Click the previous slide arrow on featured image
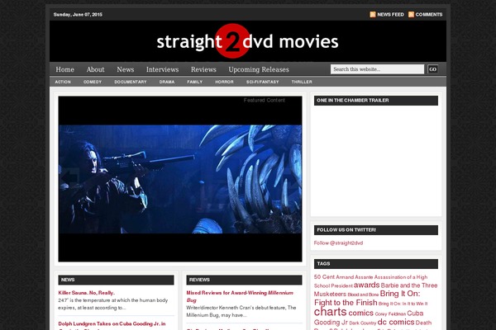Image resolution: width=496 pixels, height=330 pixels. click(x=70, y=176)
